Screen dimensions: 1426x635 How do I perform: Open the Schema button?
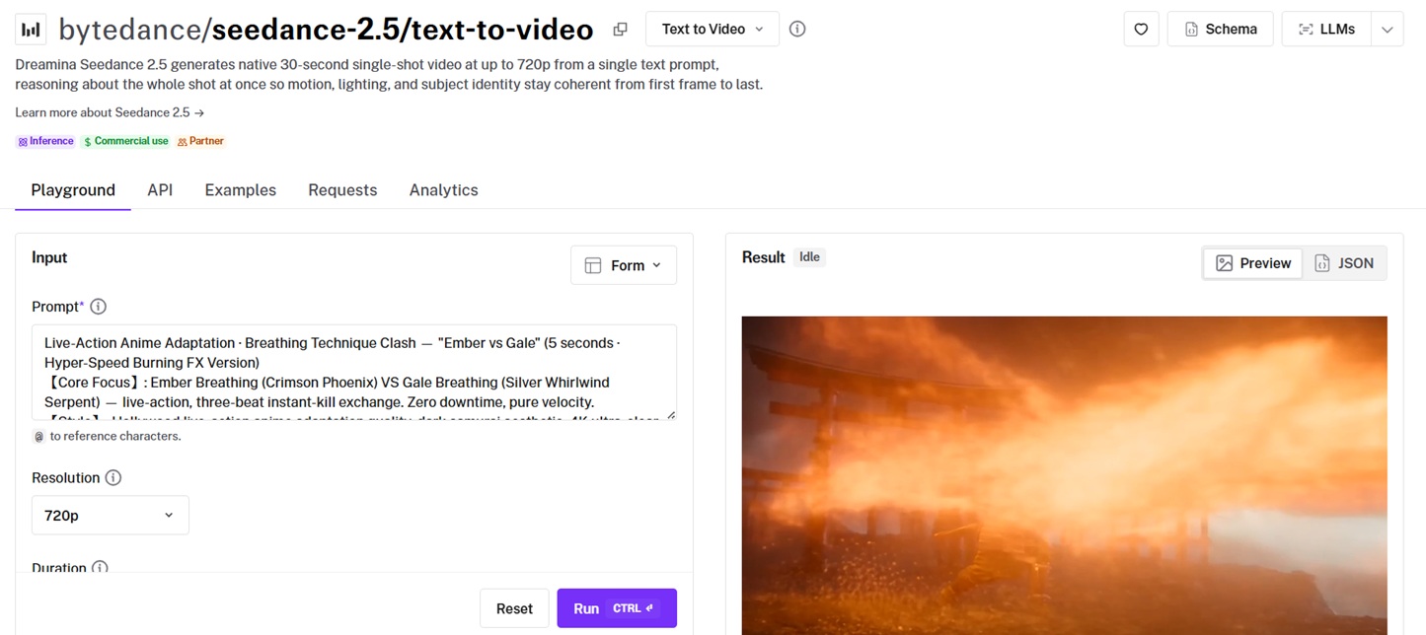(x=1220, y=30)
